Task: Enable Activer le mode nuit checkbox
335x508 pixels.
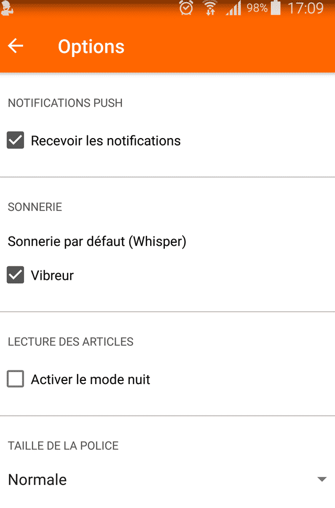Action: pos(16,379)
